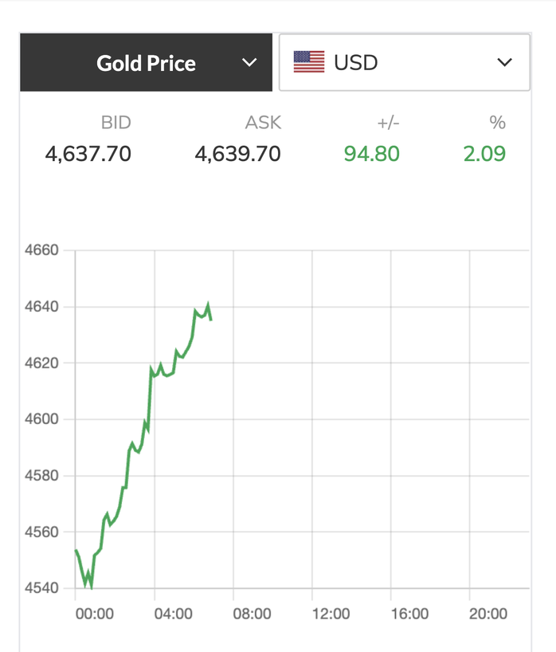Expand the currency list next to the flag
Viewport: 556px width, 652px height.
point(505,62)
